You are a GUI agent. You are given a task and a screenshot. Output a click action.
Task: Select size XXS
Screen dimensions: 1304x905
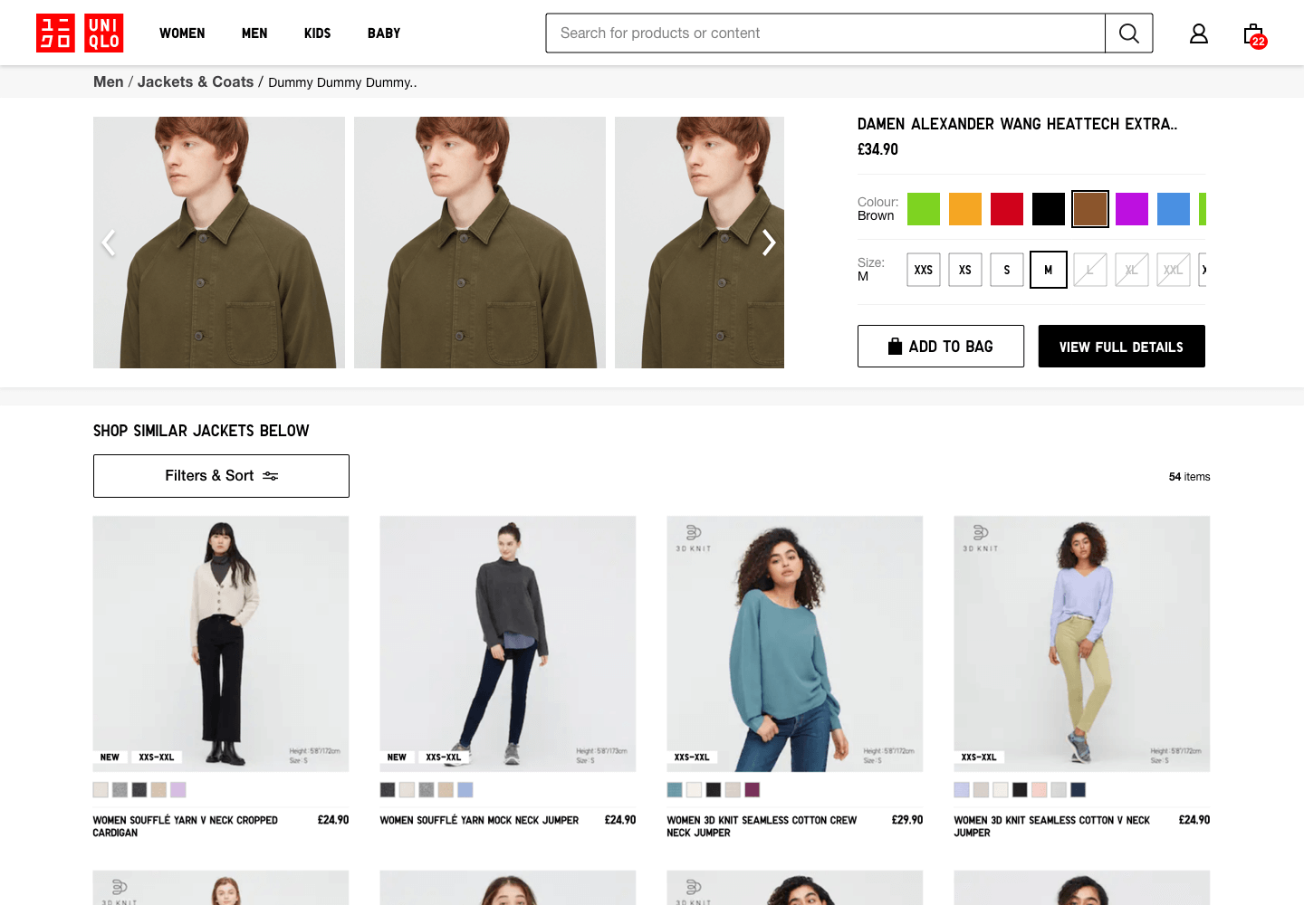(x=924, y=270)
